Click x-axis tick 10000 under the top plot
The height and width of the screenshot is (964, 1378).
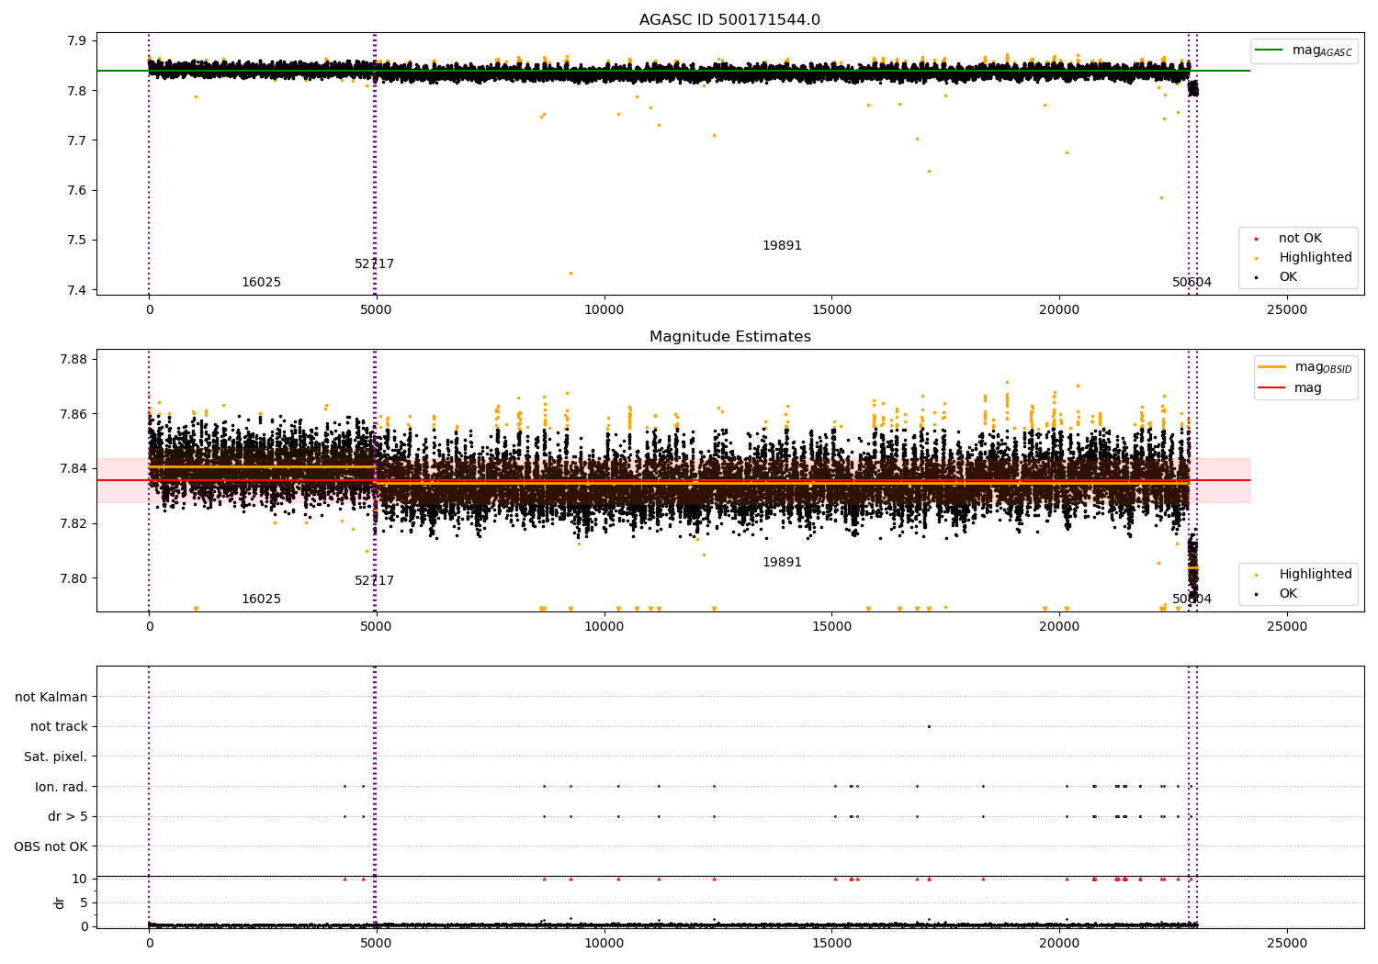click(604, 310)
